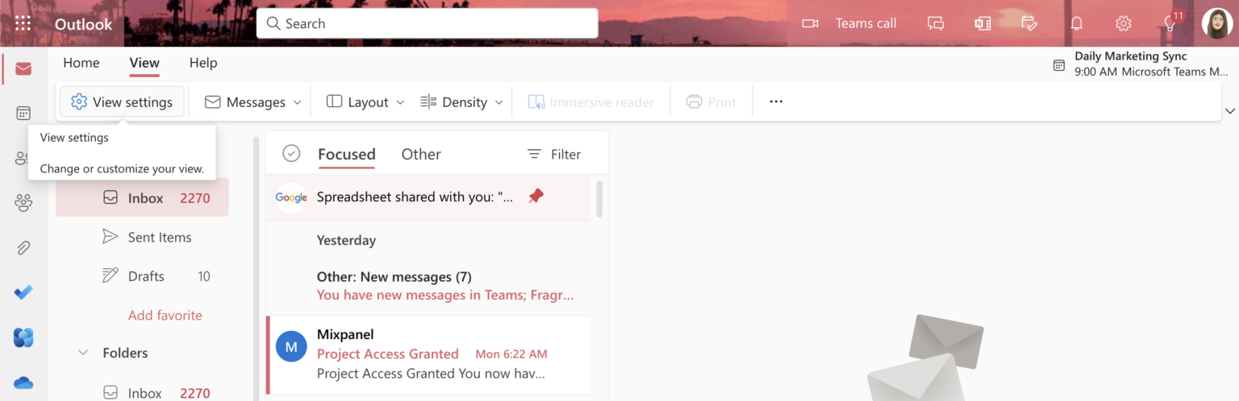1239x401 pixels.
Task: Click the Yesterday group header
Action: 346,240
